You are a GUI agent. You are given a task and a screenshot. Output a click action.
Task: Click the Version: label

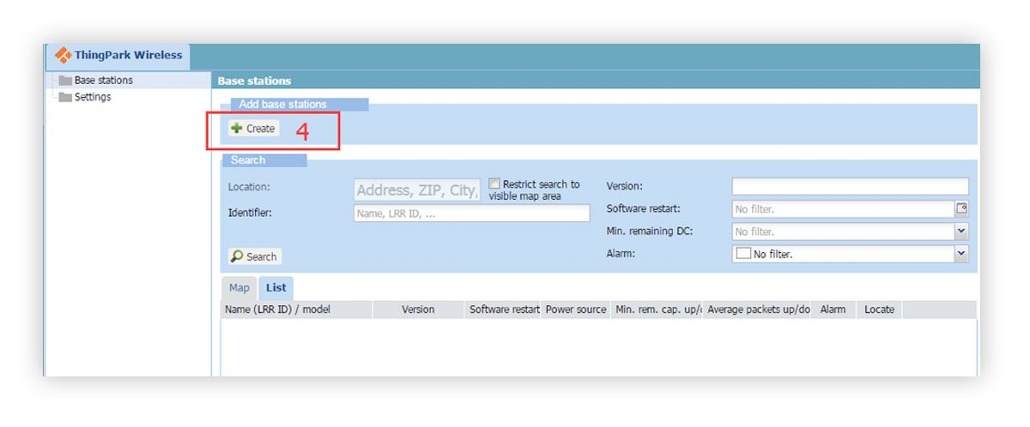pos(625,186)
